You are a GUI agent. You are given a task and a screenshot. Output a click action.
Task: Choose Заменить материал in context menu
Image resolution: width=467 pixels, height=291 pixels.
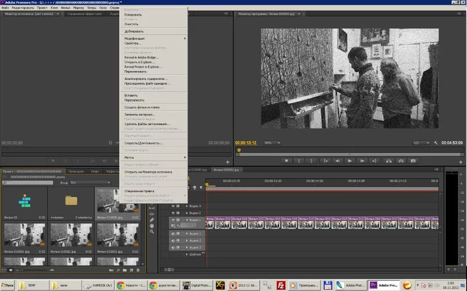click(x=154, y=115)
